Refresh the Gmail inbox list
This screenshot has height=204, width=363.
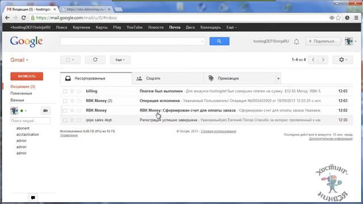coord(95,59)
